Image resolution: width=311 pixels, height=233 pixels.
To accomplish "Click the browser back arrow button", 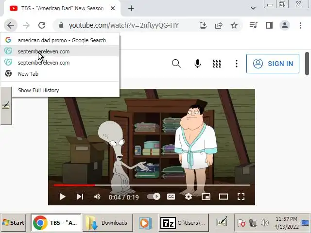I will pyautogui.click(x=11, y=25).
